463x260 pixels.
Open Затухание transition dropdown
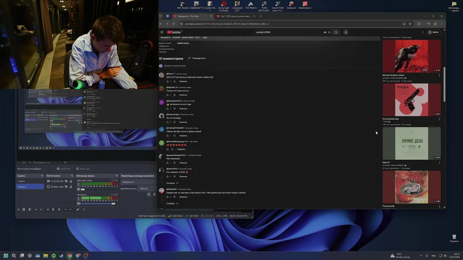[139, 182]
